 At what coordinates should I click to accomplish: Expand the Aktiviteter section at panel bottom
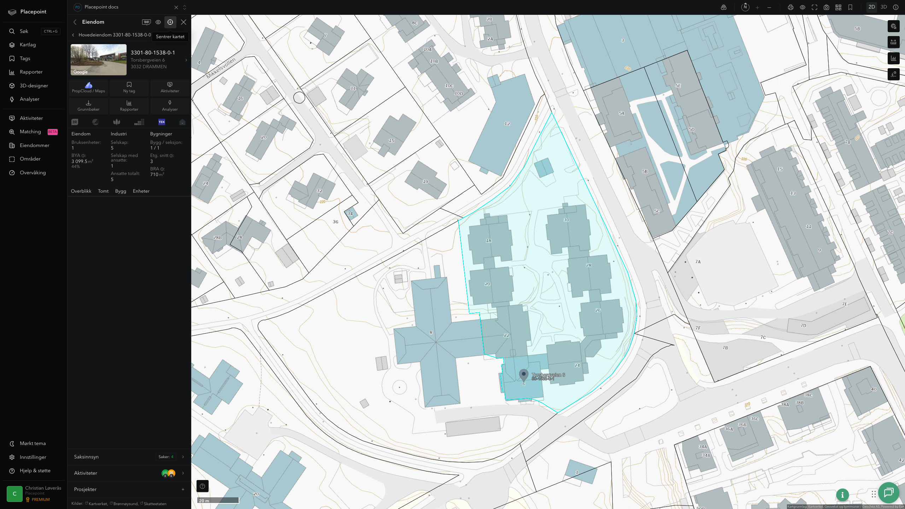pyautogui.click(x=129, y=473)
